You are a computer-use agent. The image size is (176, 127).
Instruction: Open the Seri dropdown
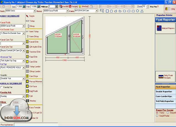tap(35, 11)
